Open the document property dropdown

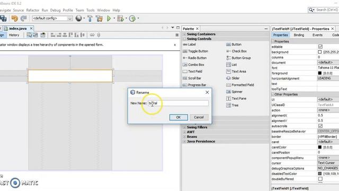328,63
